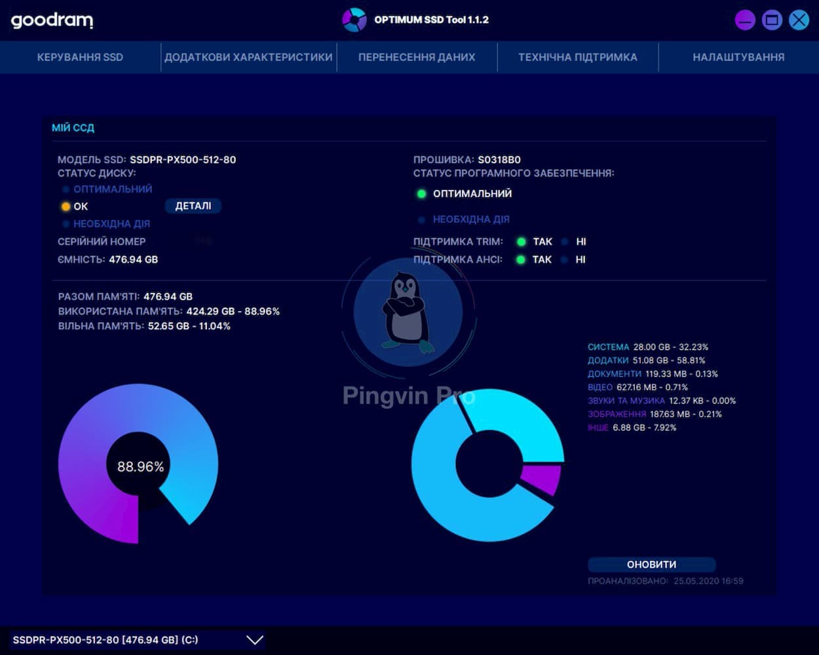This screenshot has width=819, height=655.
Task: Click the purple ІНШЕ chart segment
Action: tap(543, 479)
